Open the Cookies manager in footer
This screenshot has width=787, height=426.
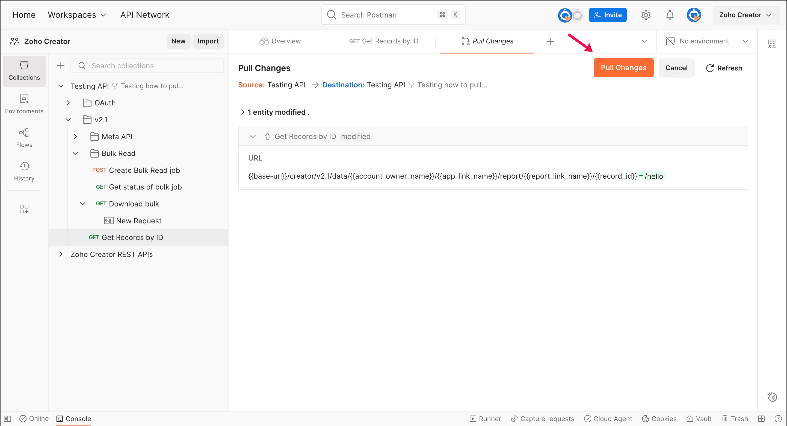[659, 418]
